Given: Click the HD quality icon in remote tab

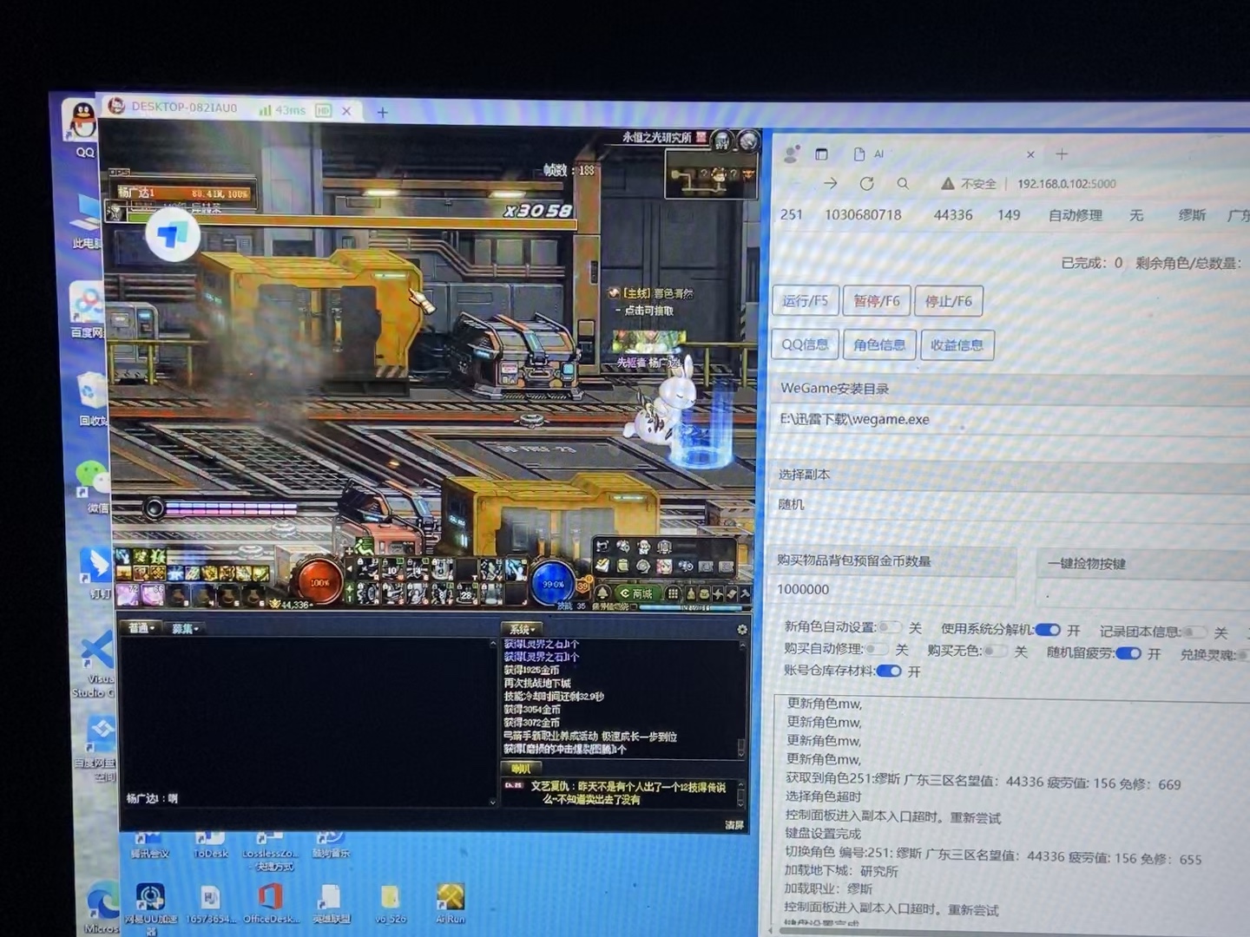Looking at the screenshot, I should coord(324,110).
